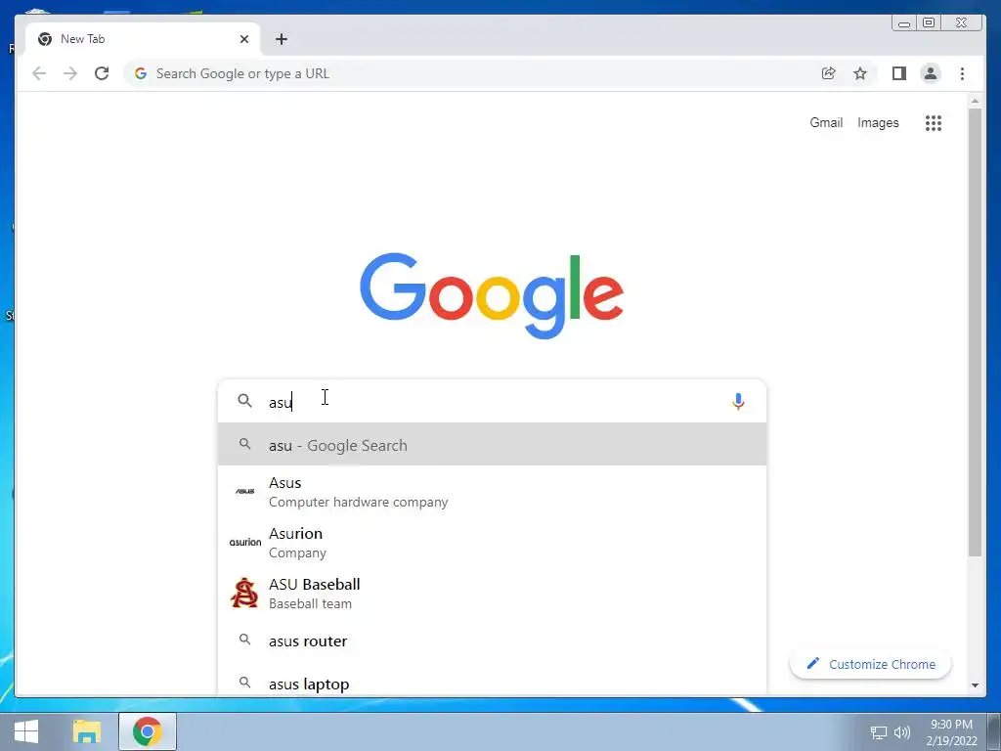Choose the Asus computer hardware company suggestion

pos(493,492)
